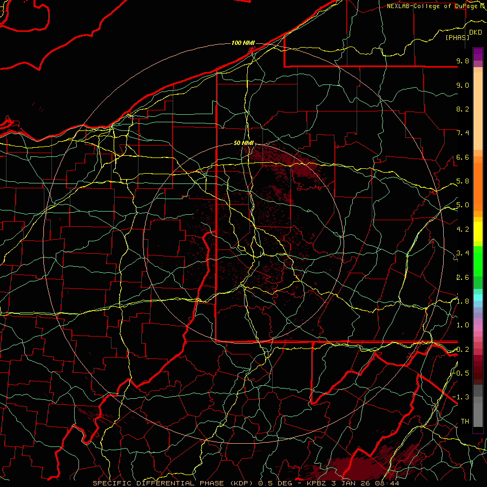
Task: Select the DKD product label
Action: [476, 32]
